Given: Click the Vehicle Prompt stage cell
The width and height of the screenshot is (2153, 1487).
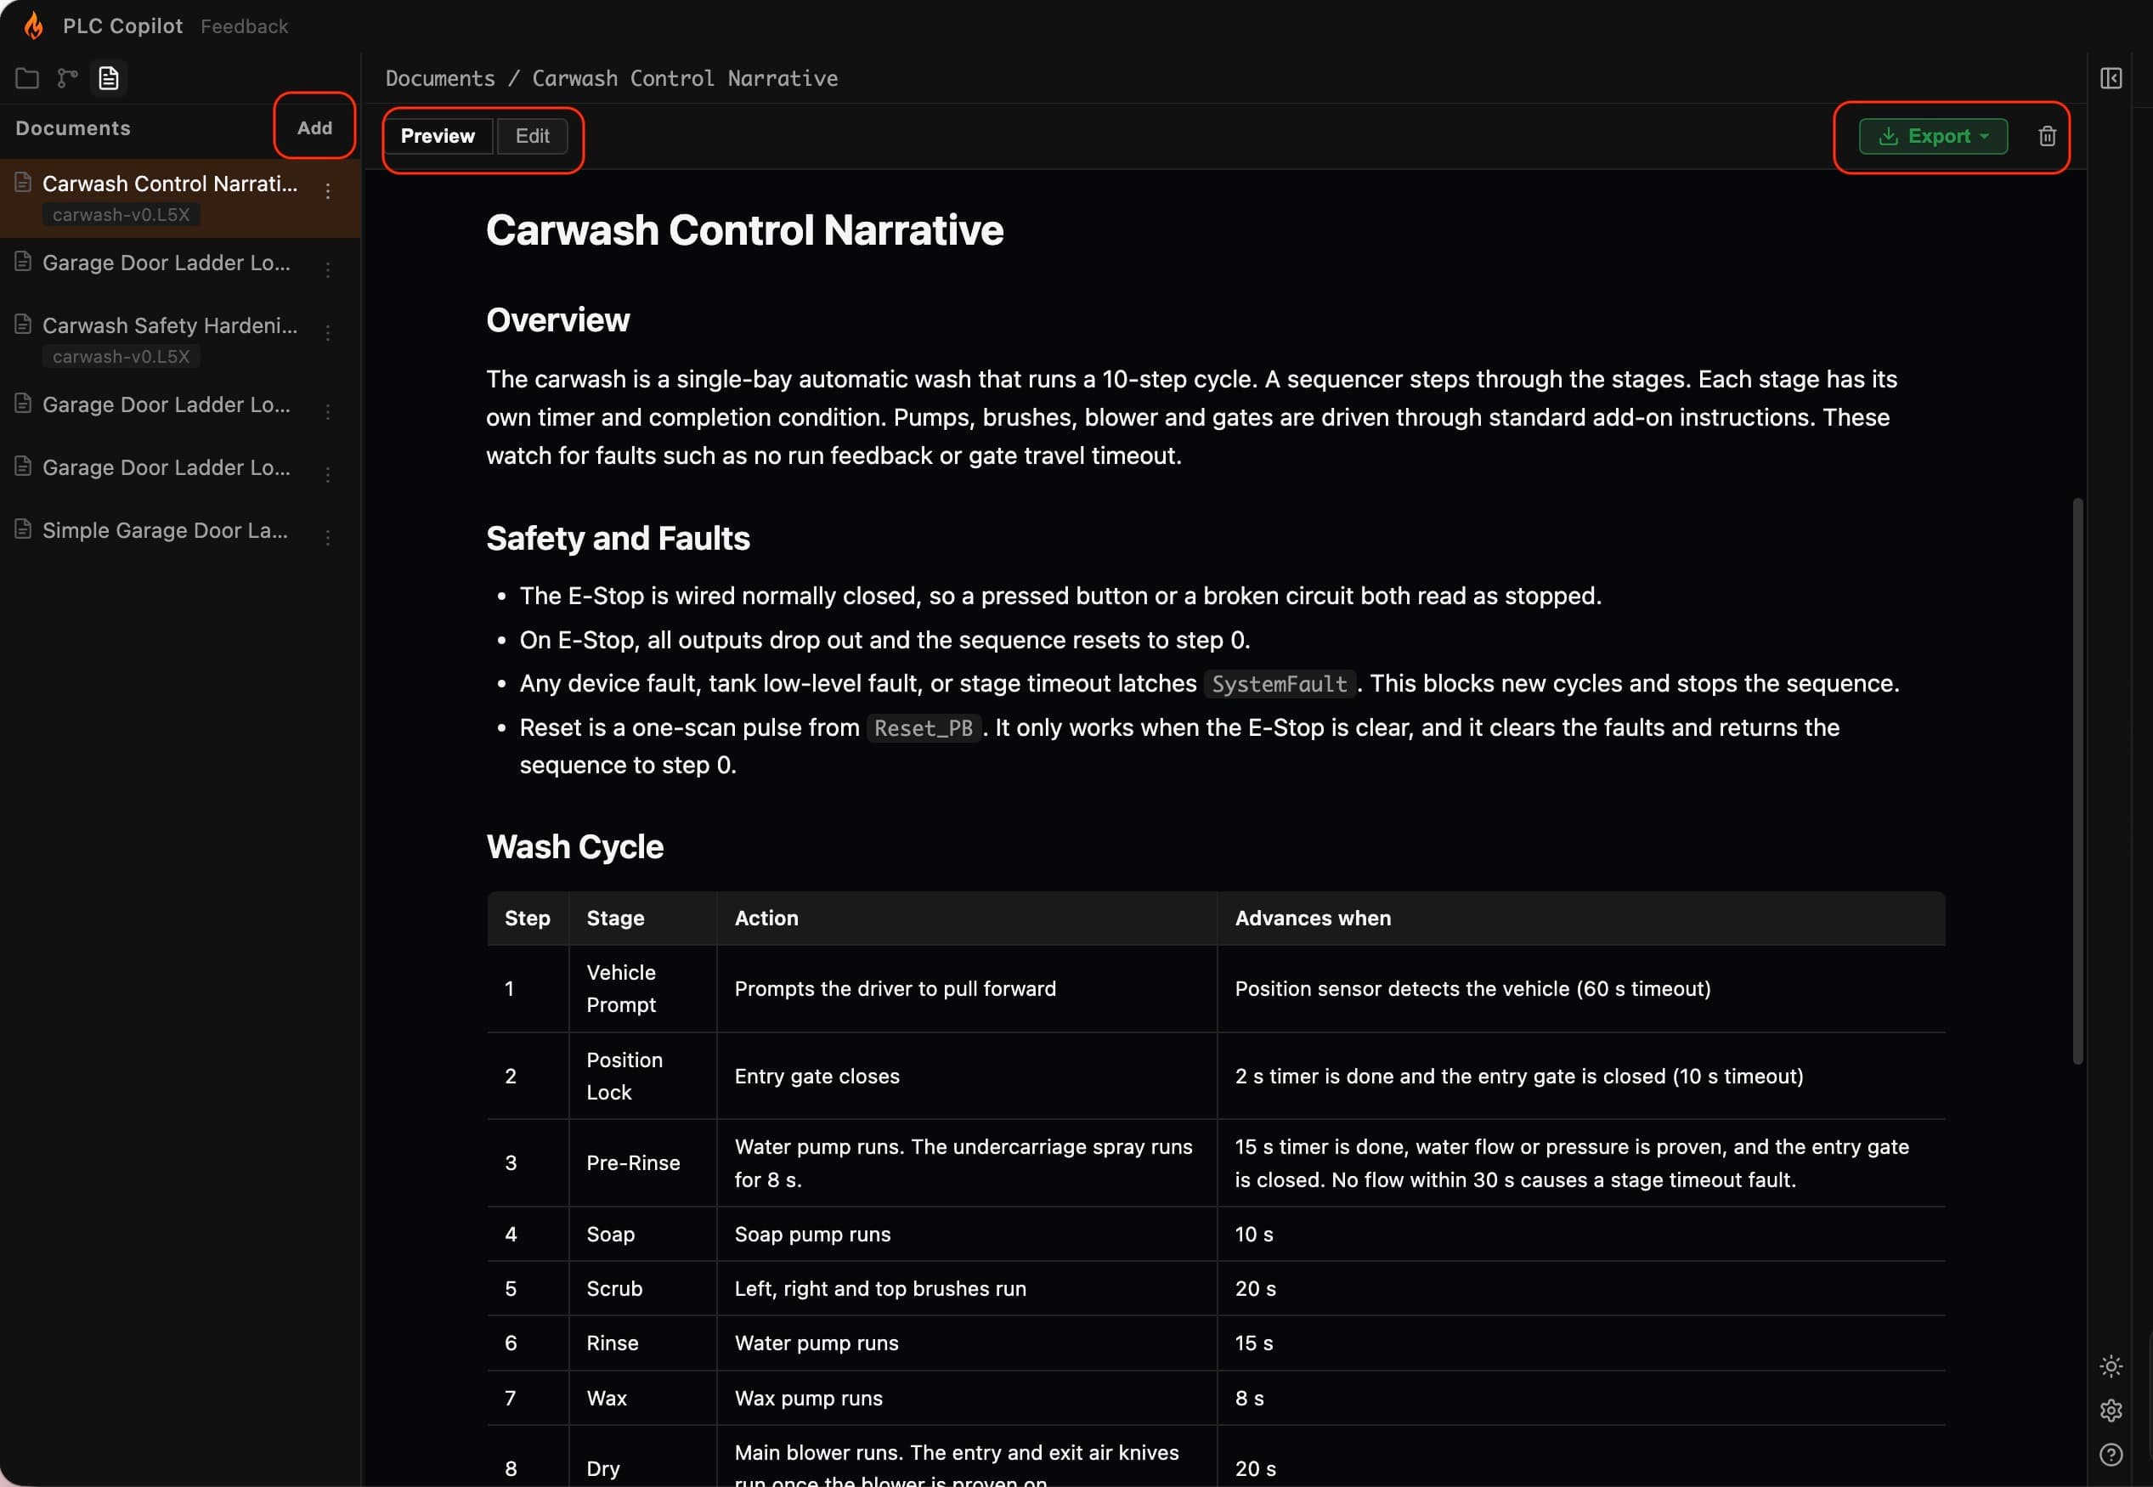Looking at the screenshot, I should [643, 988].
